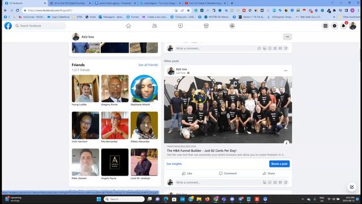The width and height of the screenshot is (362, 204).
Task: Click the taskbar clock and date
Action: point(348,199)
